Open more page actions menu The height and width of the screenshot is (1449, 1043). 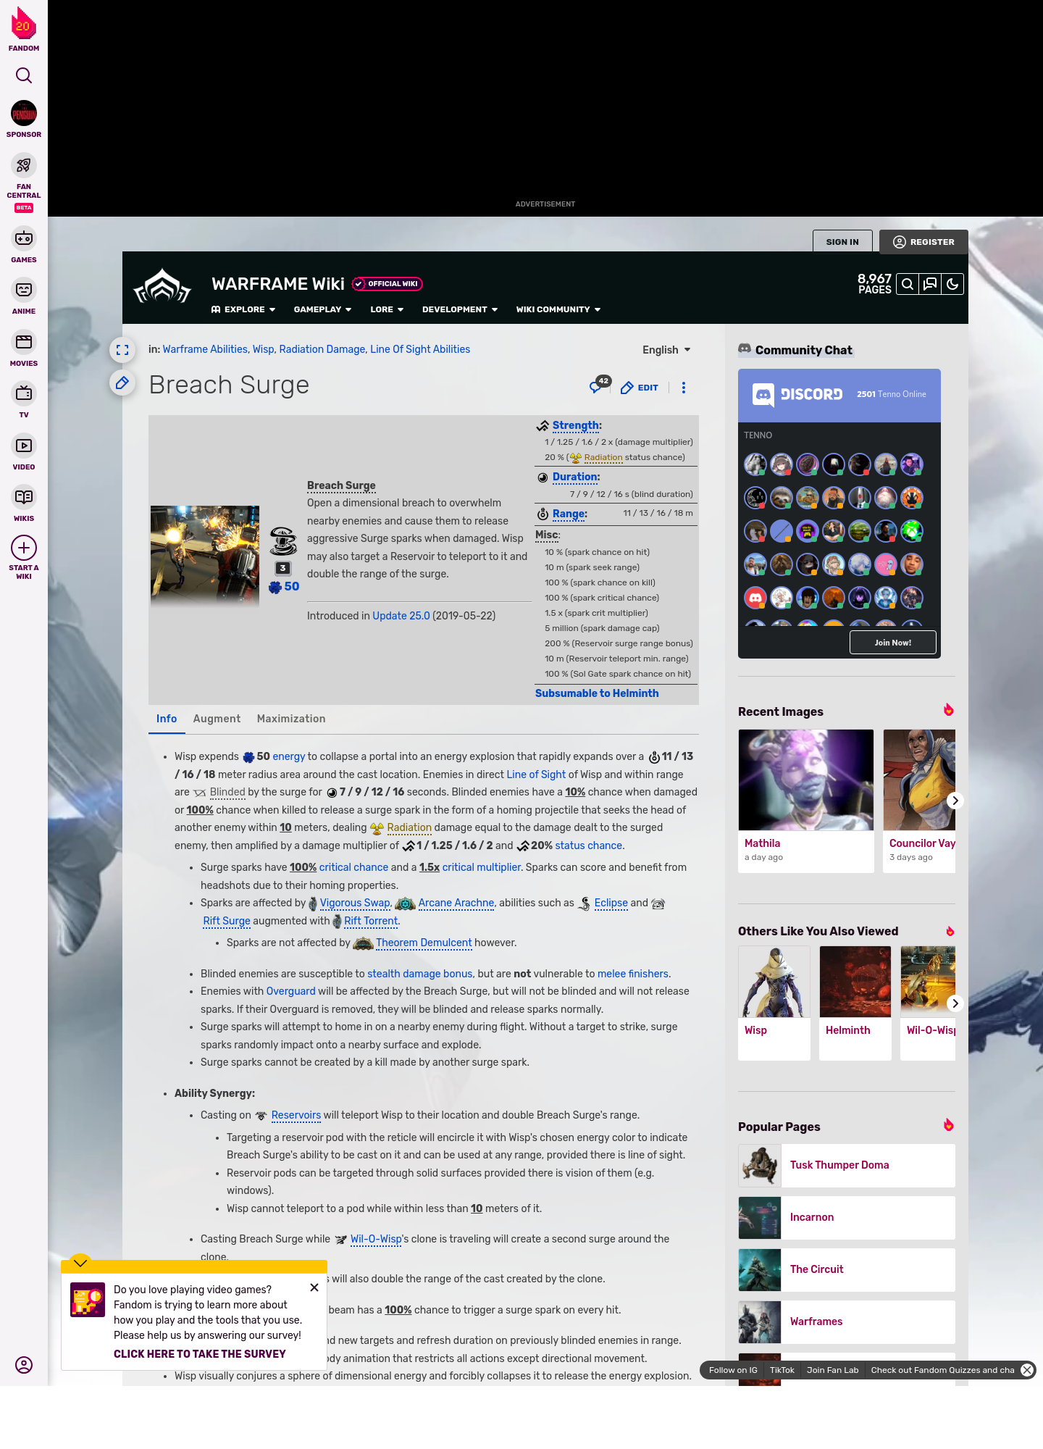684,388
